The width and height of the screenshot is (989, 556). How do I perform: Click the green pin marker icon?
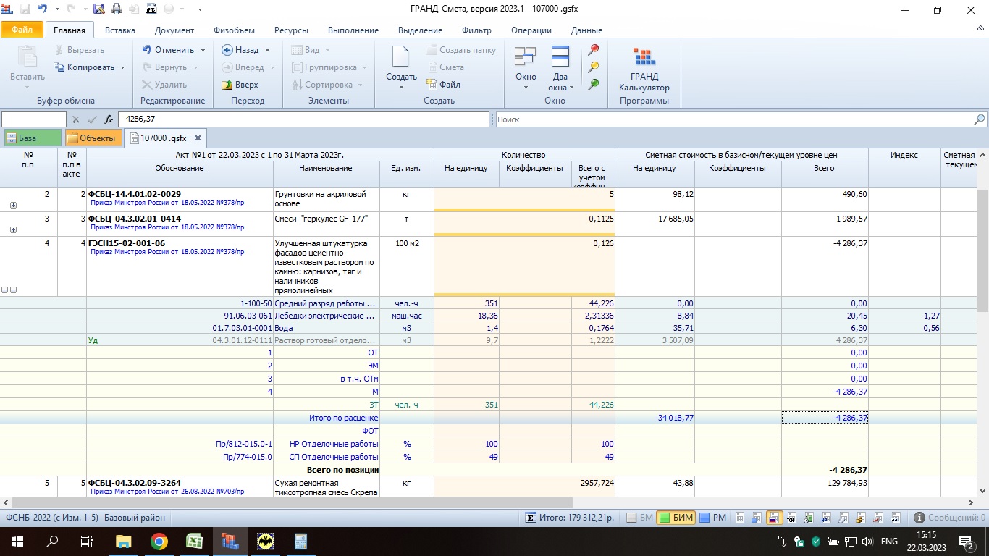[x=593, y=85]
